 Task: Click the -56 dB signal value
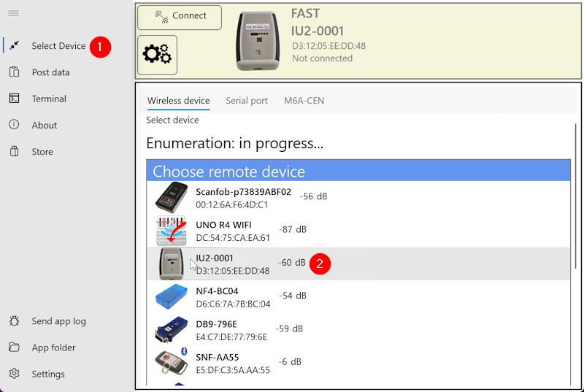click(314, 196)
